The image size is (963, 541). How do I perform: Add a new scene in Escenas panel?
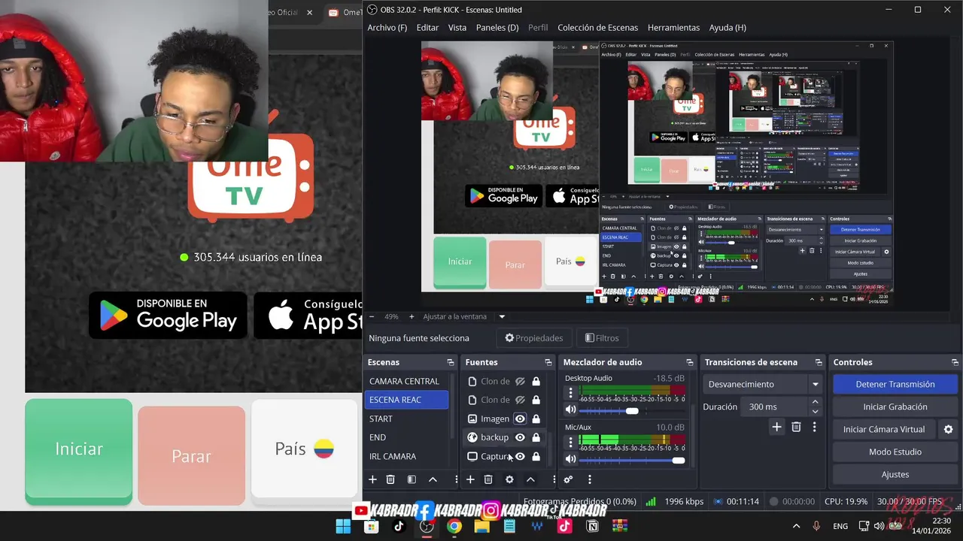372,479
